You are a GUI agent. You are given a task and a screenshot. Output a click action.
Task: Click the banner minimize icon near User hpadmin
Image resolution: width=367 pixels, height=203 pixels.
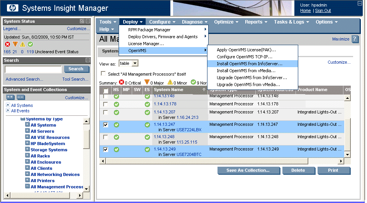tap(360, 3)
